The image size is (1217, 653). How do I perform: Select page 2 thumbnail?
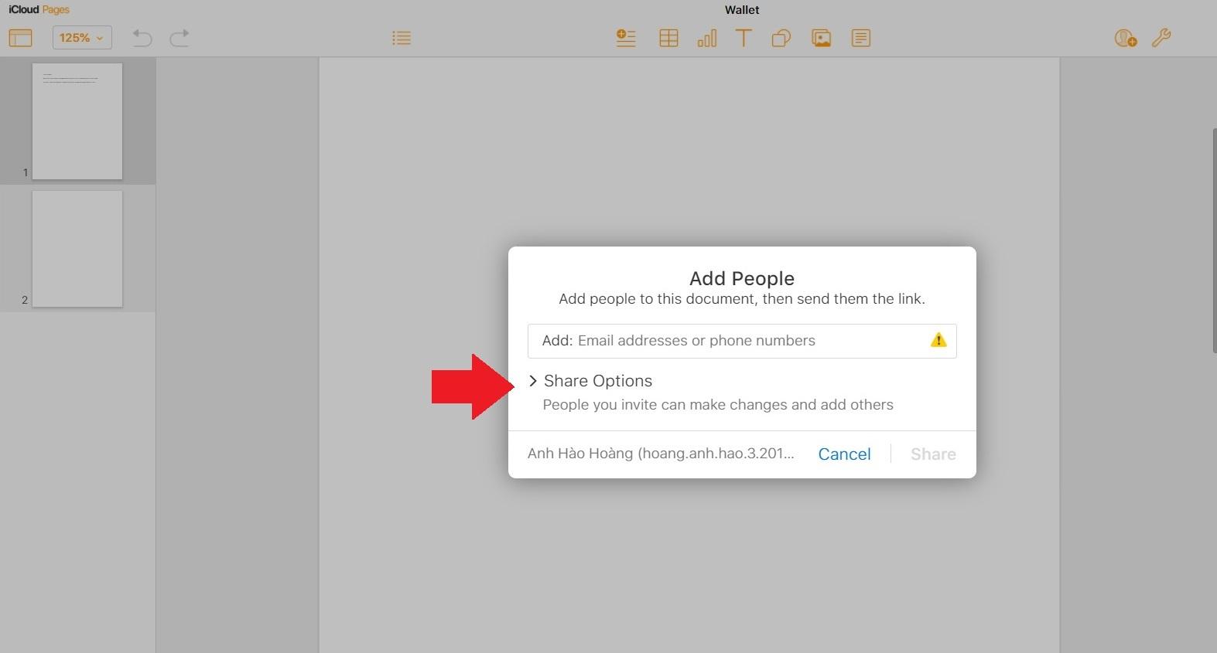point(77,249)
